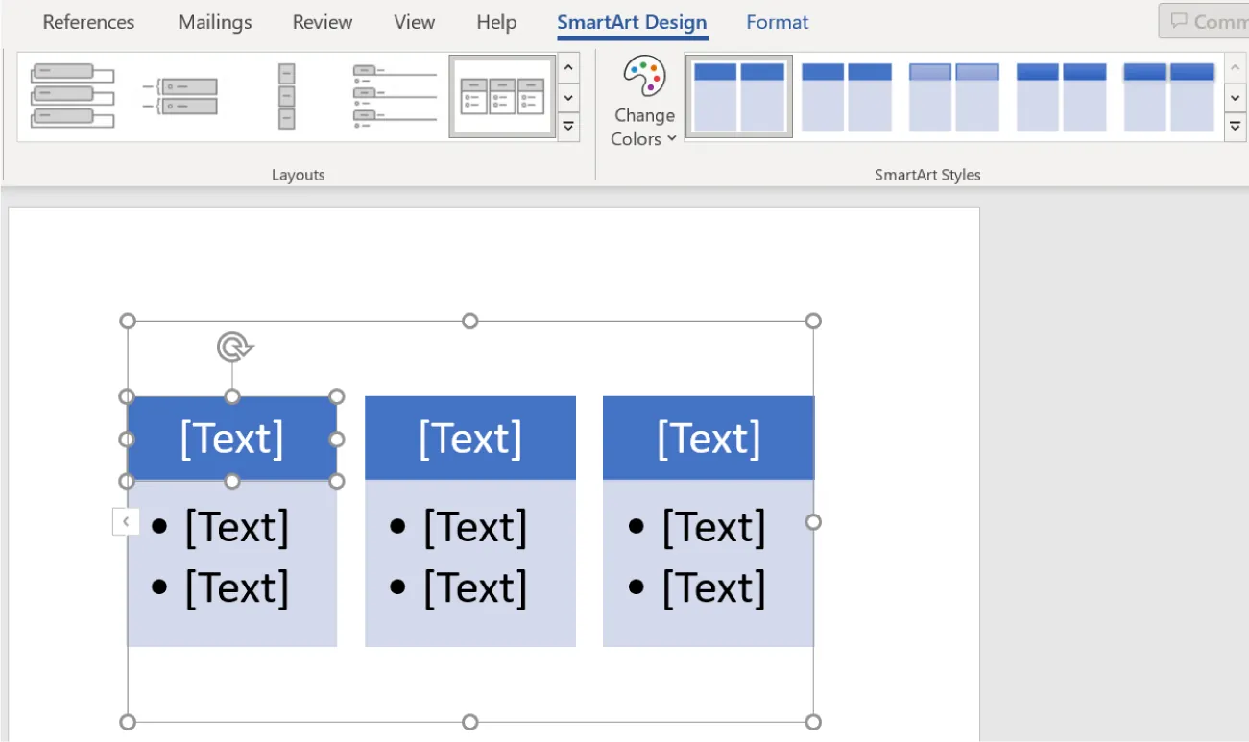This screenshot has width=1249, height=742.
Task: Expand the full SmartArt Styles gallery
Action: click(x=1236, y=125)
